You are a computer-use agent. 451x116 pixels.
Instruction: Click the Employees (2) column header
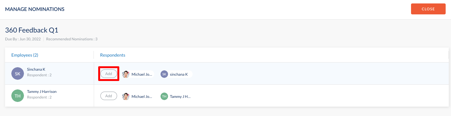click(x=25, y=55)
